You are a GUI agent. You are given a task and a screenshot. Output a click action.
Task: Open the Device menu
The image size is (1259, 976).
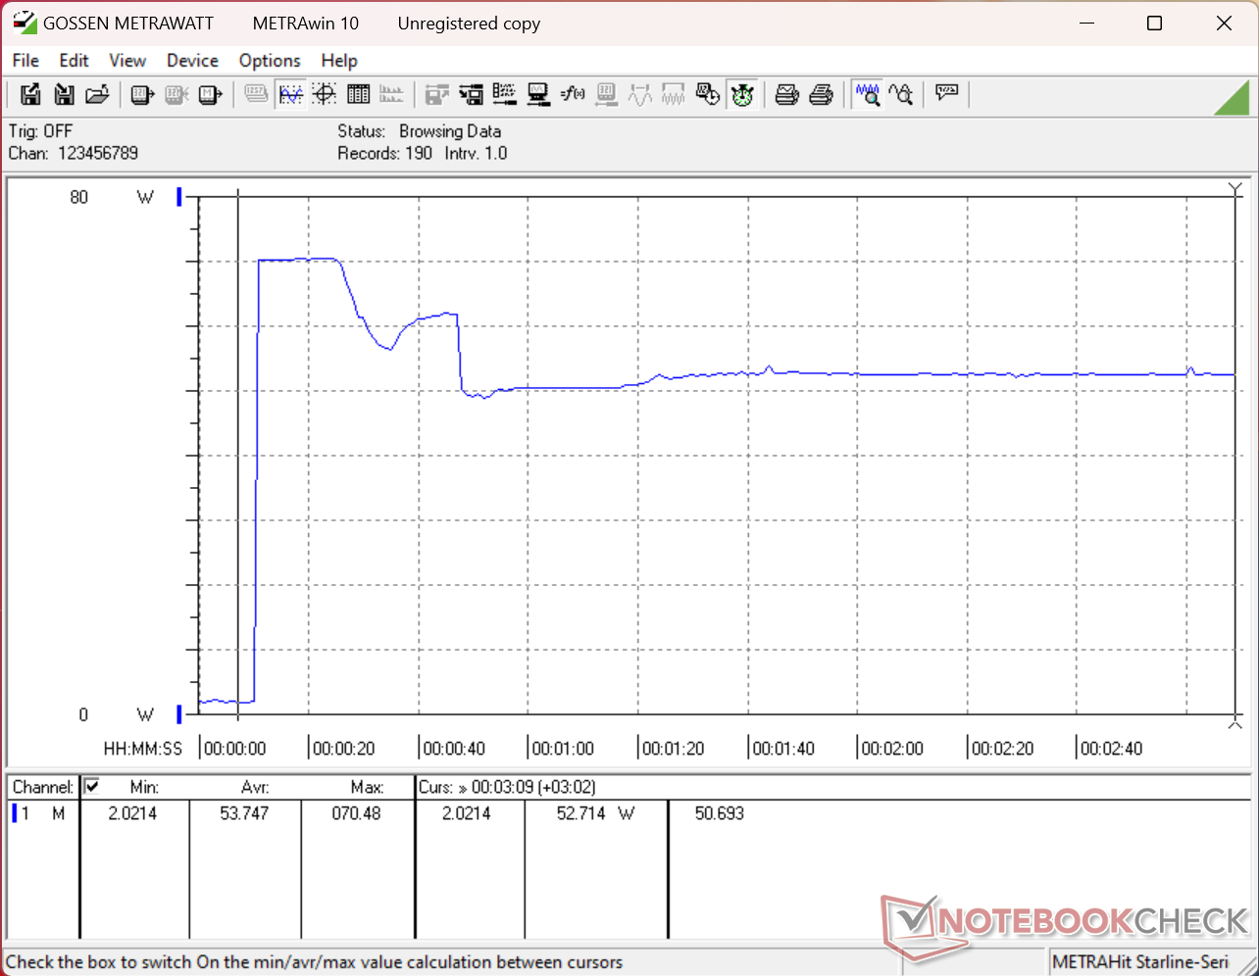tap(192, 60)
